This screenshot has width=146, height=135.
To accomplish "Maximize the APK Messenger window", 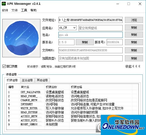I will coord(129,4).
